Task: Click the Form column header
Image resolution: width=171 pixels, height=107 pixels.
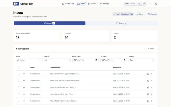Action: (32, 68)
